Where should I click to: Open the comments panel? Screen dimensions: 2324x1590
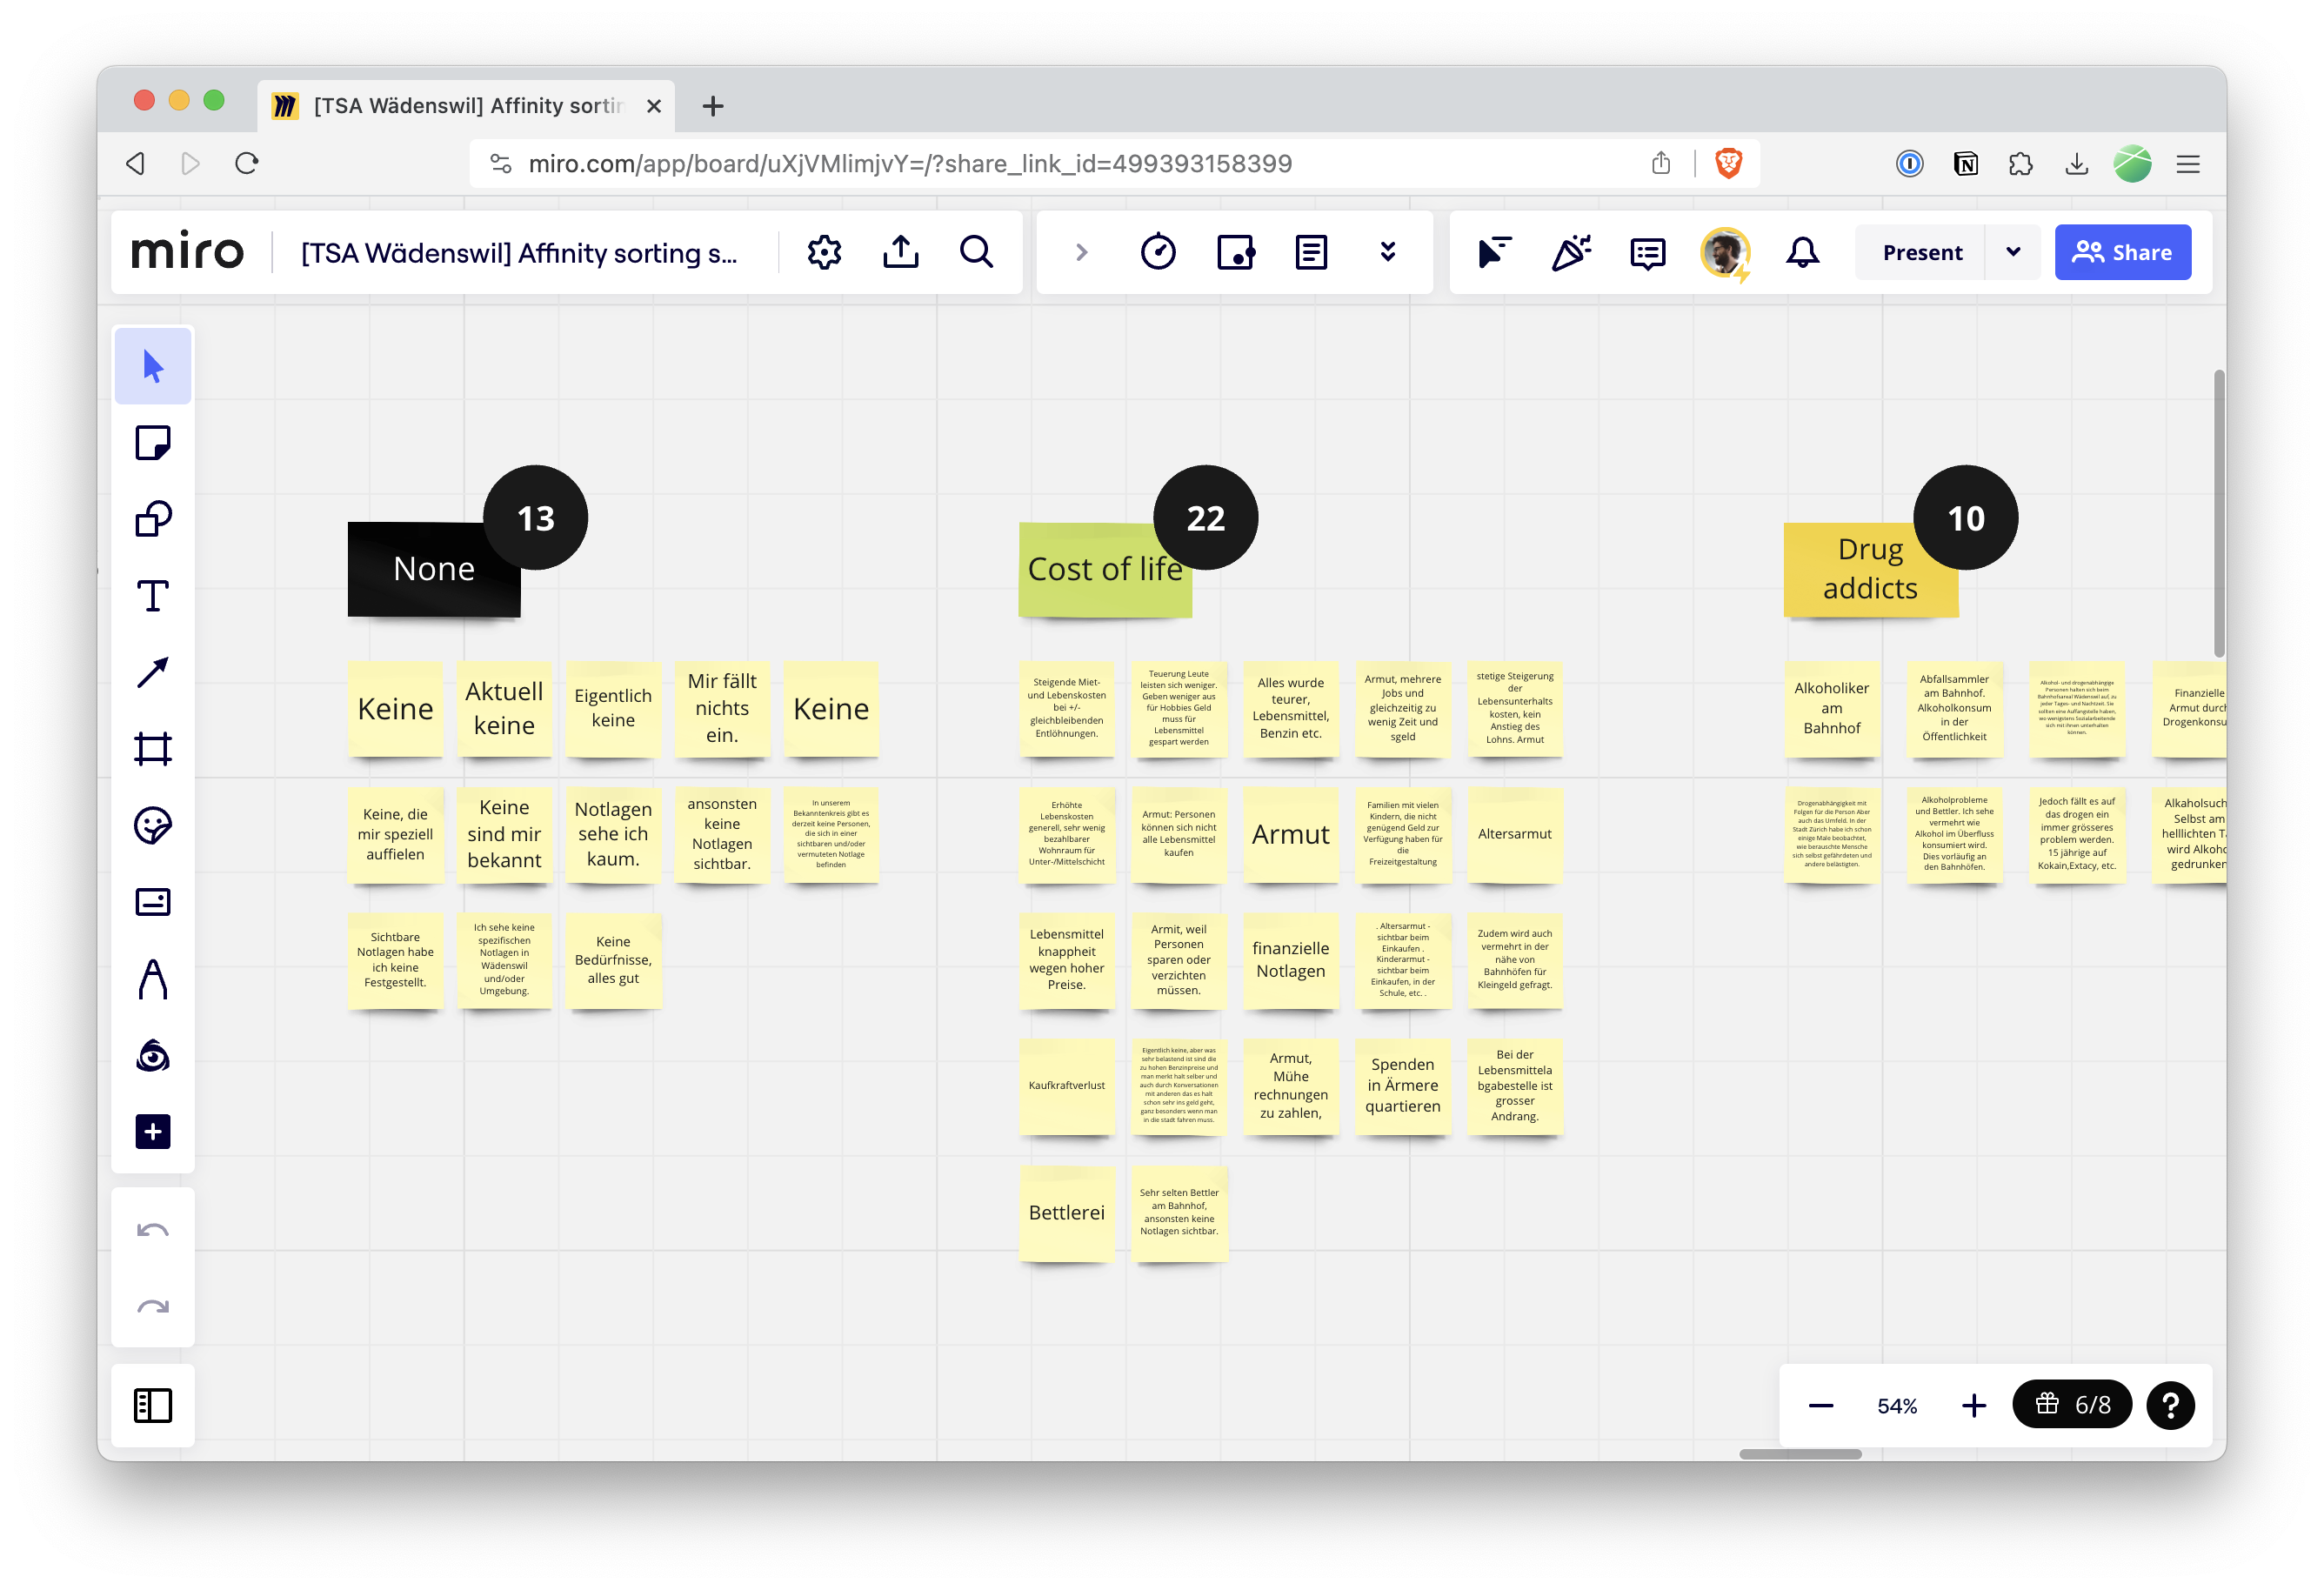[1647, 252]
